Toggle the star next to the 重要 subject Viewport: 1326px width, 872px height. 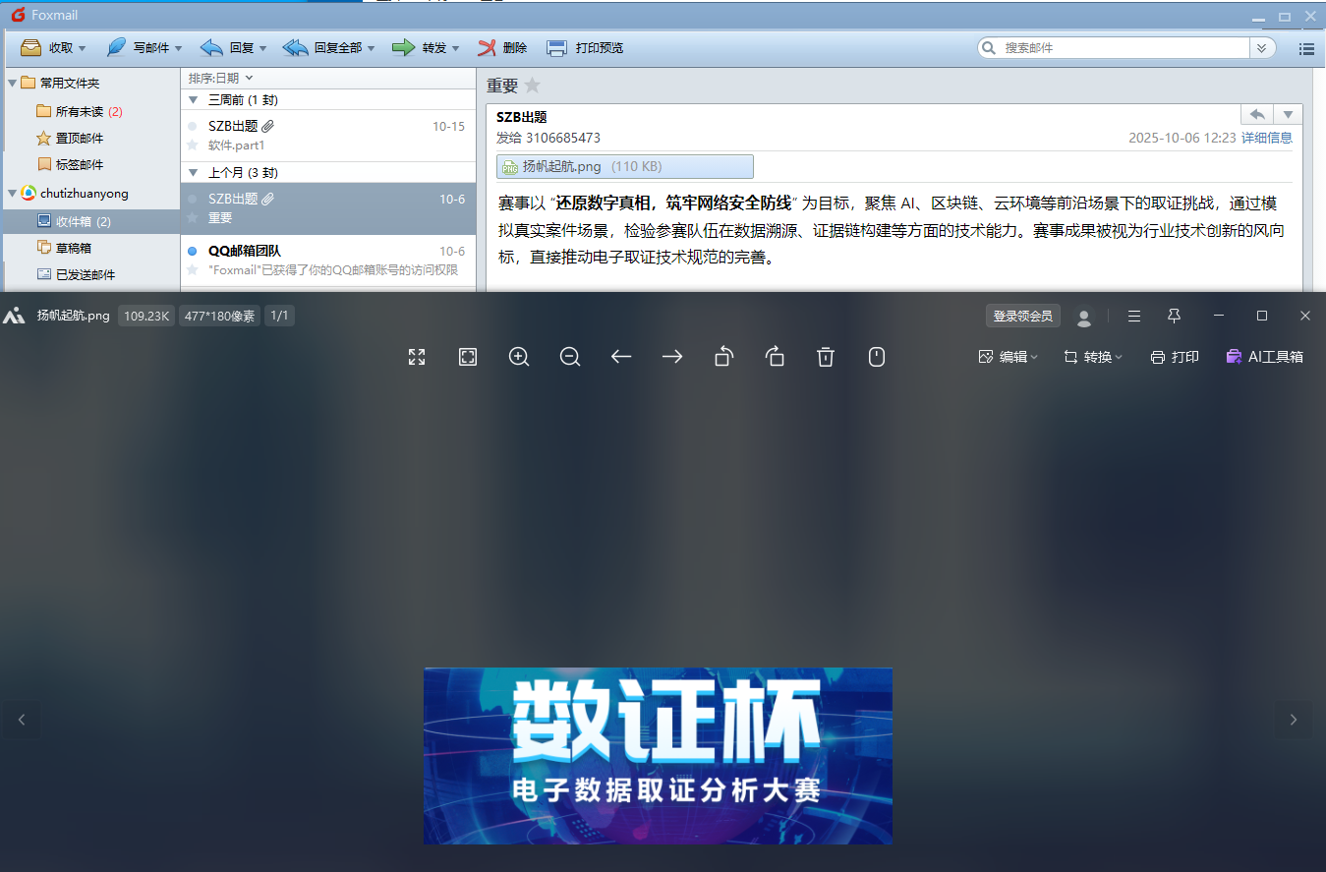(x=533, y=86)
